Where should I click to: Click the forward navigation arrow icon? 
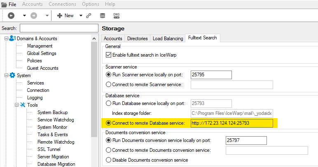point(34,16)
